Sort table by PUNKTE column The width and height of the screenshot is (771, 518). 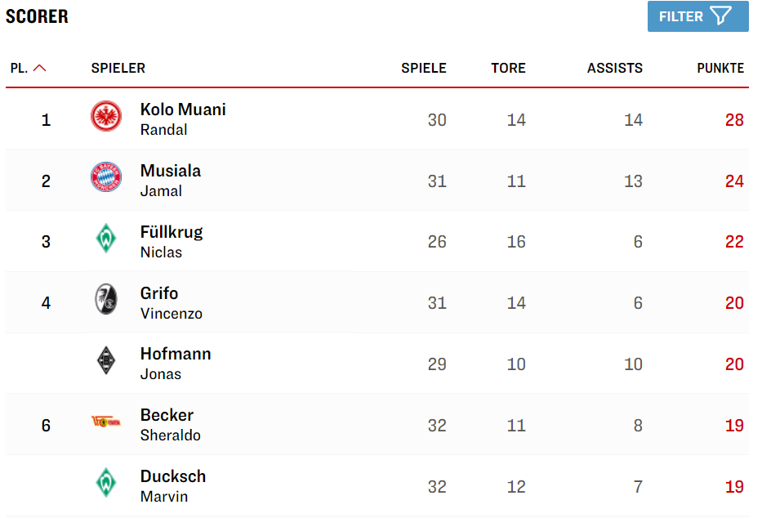720,68
